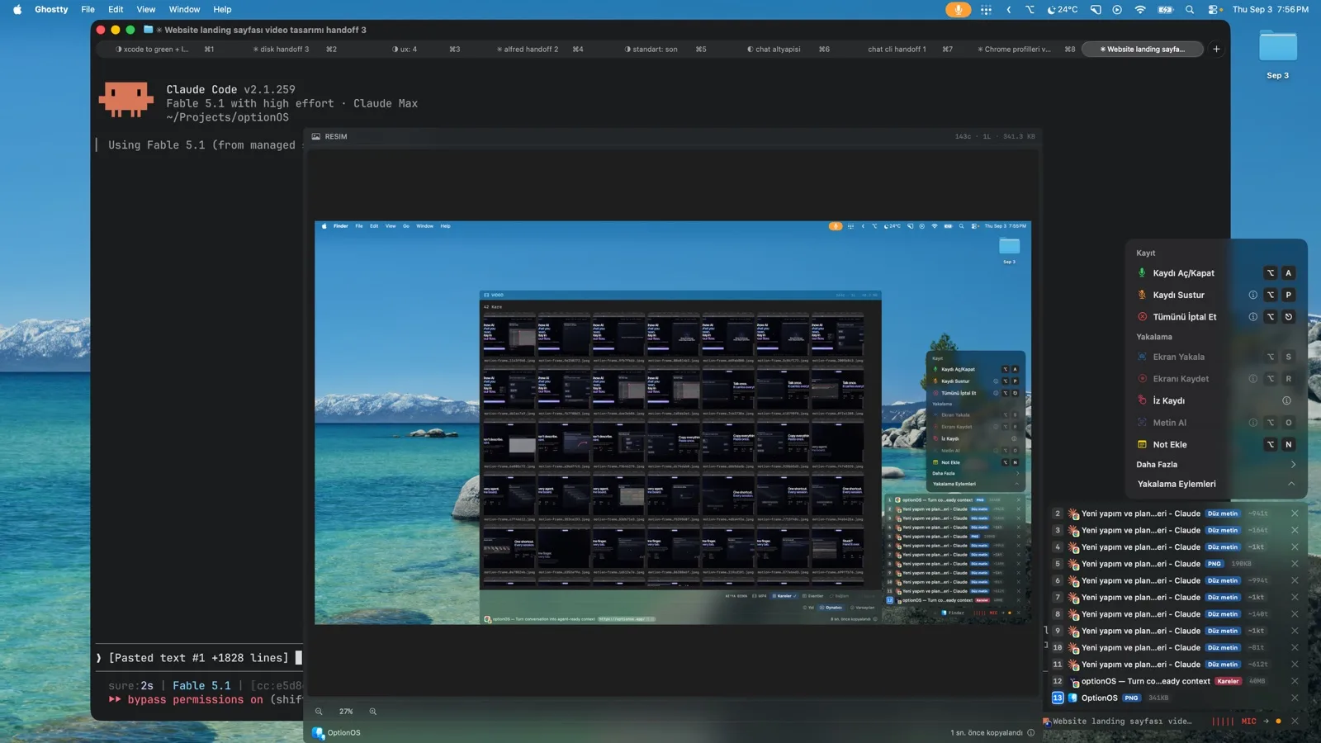Click the info icon next to '1 sn. önce kopyalandı'

(x=1030, y=733)
